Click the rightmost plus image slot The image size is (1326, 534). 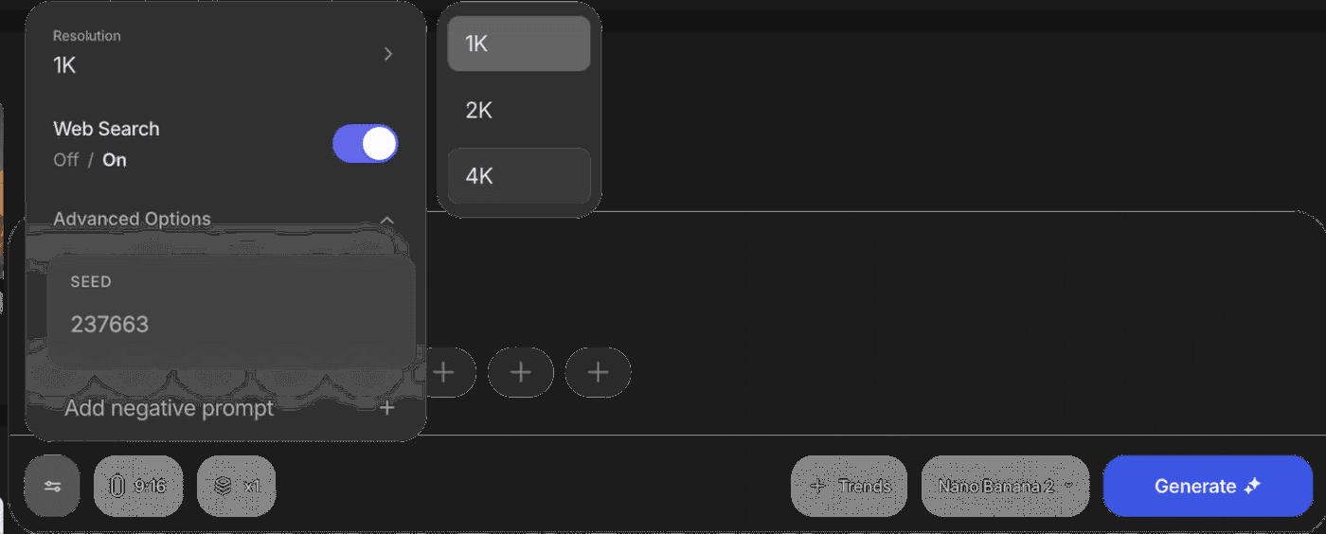[x=598, y=372]
